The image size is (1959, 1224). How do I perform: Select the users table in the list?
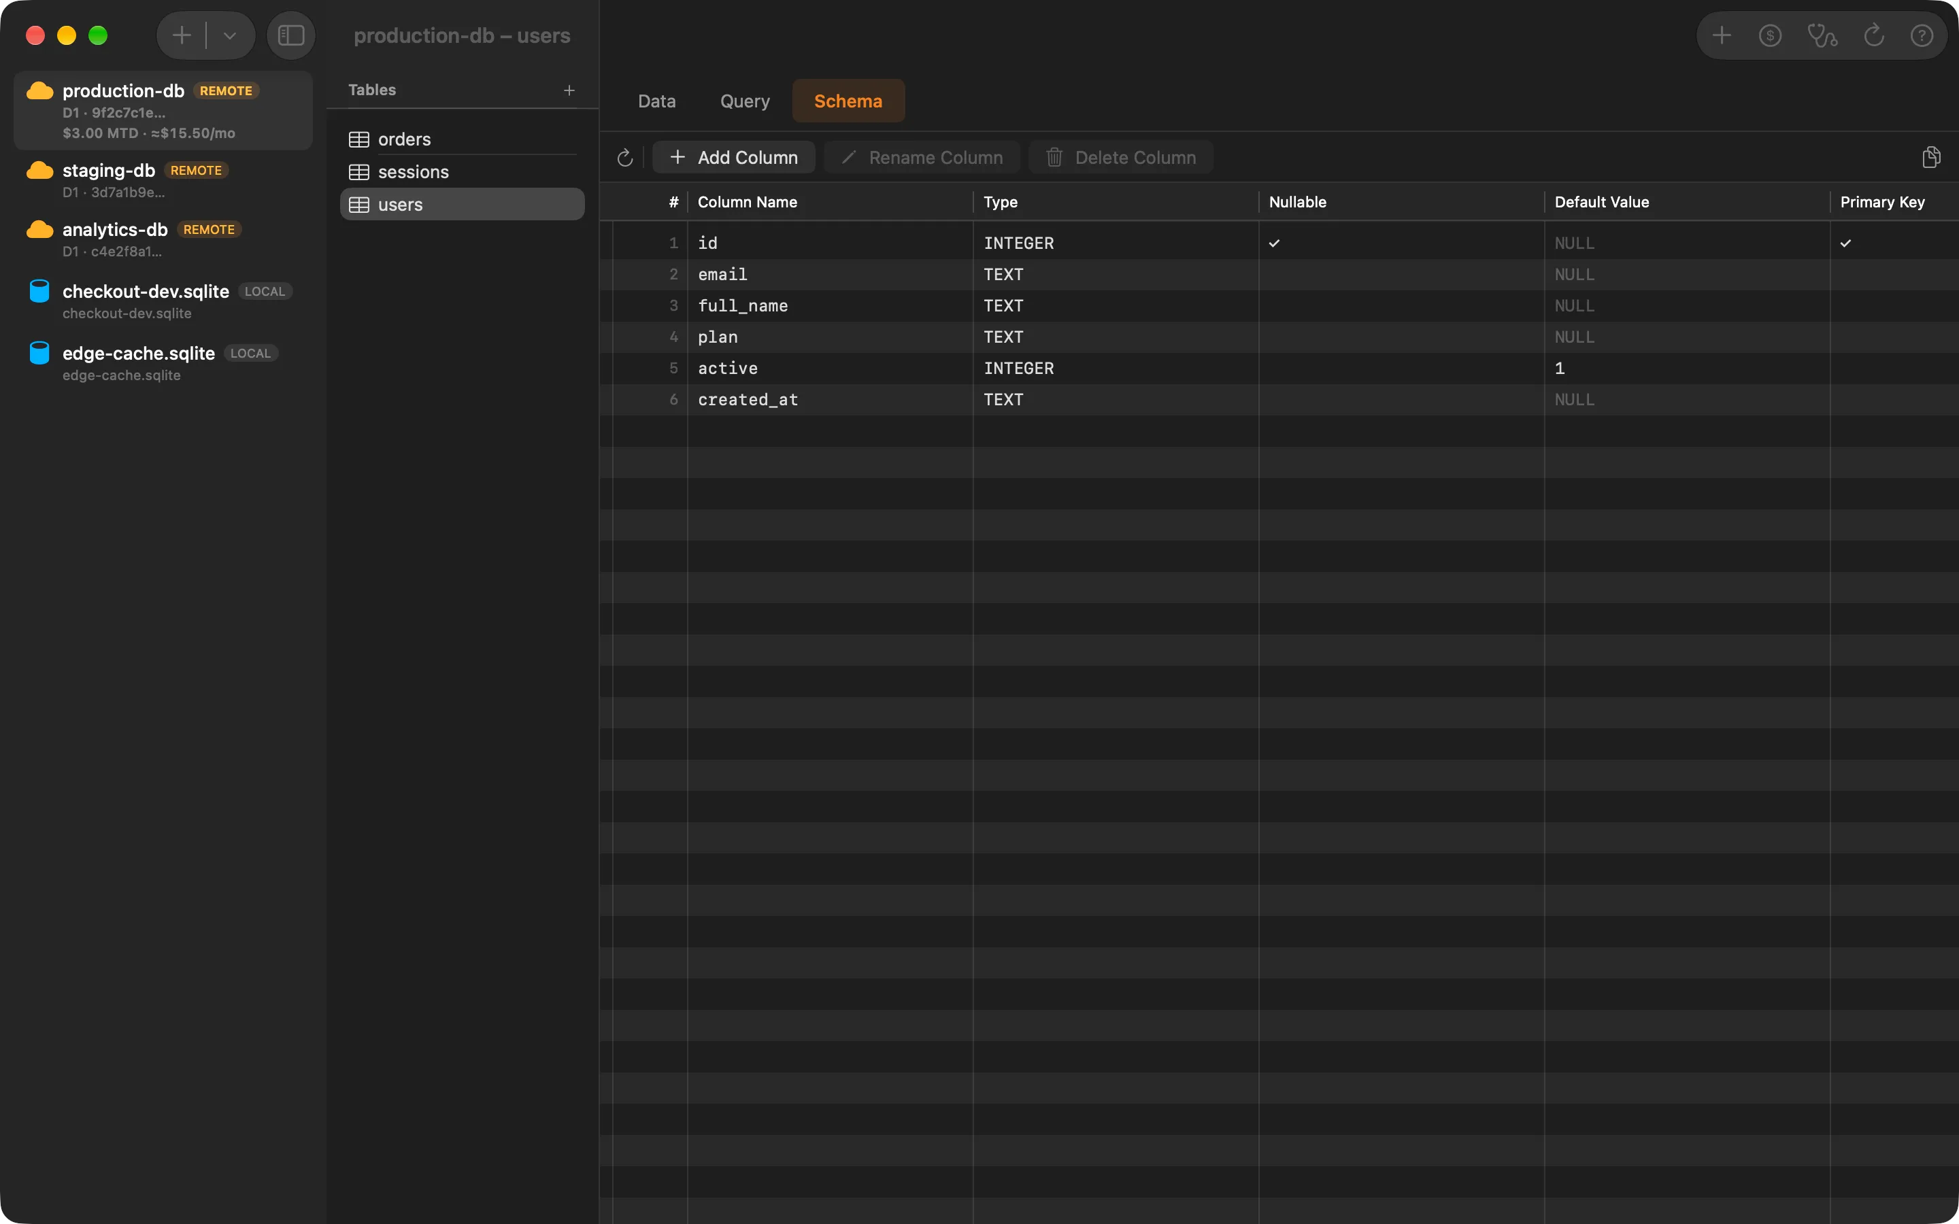[463, 205]
